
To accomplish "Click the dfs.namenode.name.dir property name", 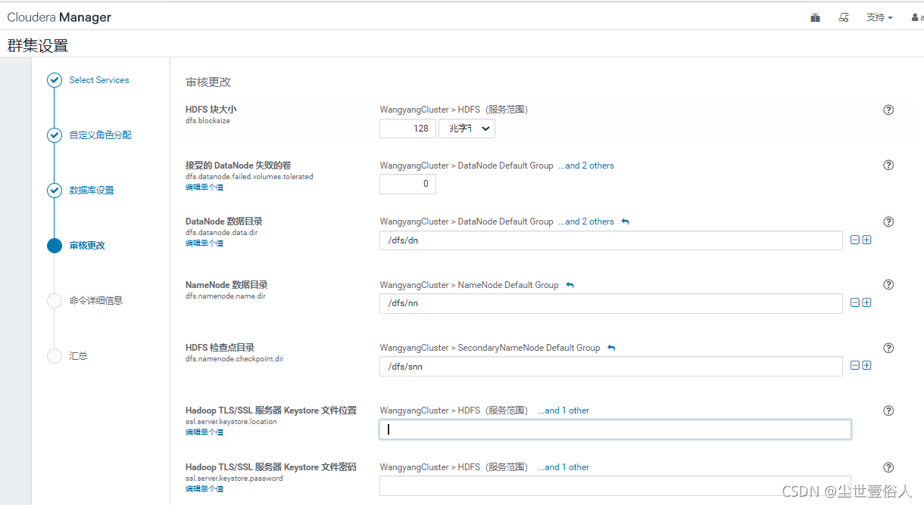I will click(x=225, y=296).
